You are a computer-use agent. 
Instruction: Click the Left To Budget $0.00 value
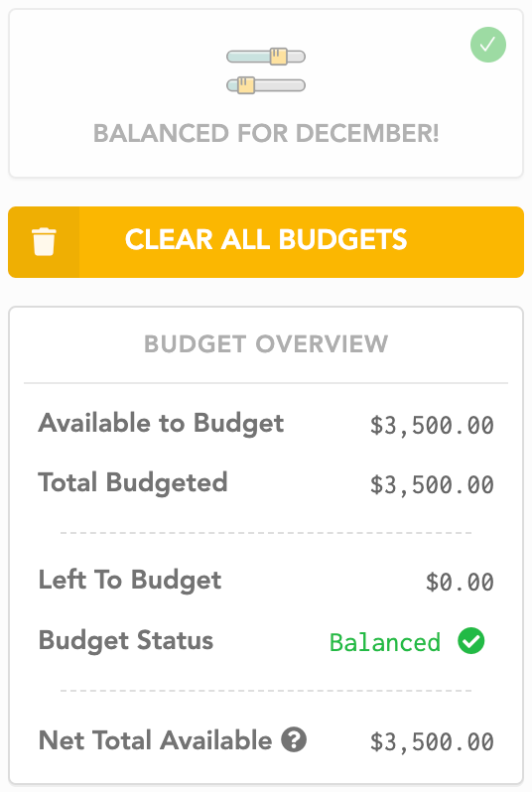coord(460,582)
